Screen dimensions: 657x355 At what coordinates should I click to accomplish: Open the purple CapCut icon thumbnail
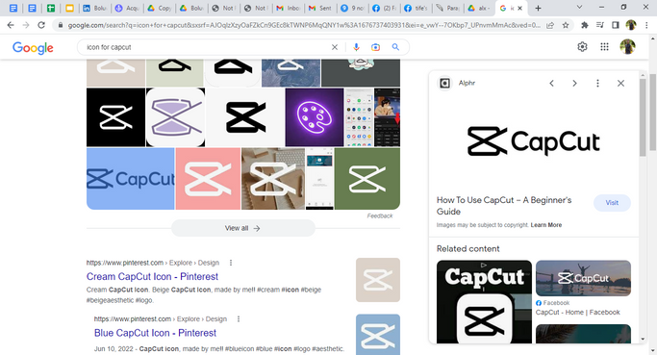176,117
